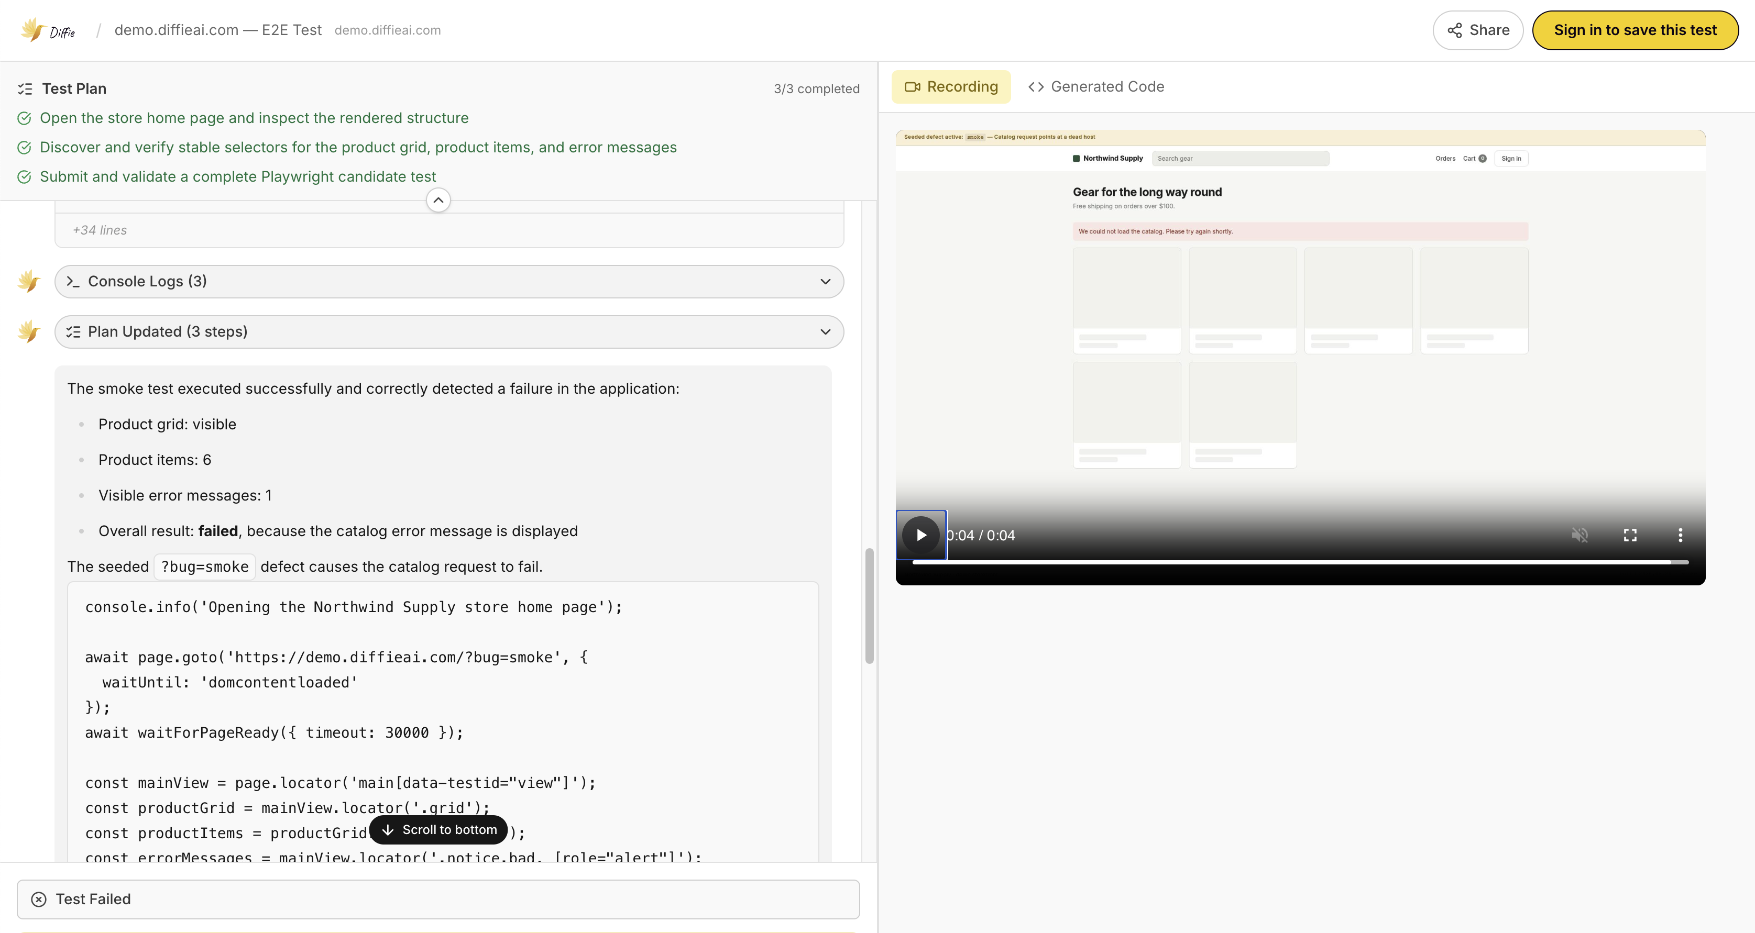Play the test recording video
The height and width of the screenshot is (933, 1755).
pos(921,535)
